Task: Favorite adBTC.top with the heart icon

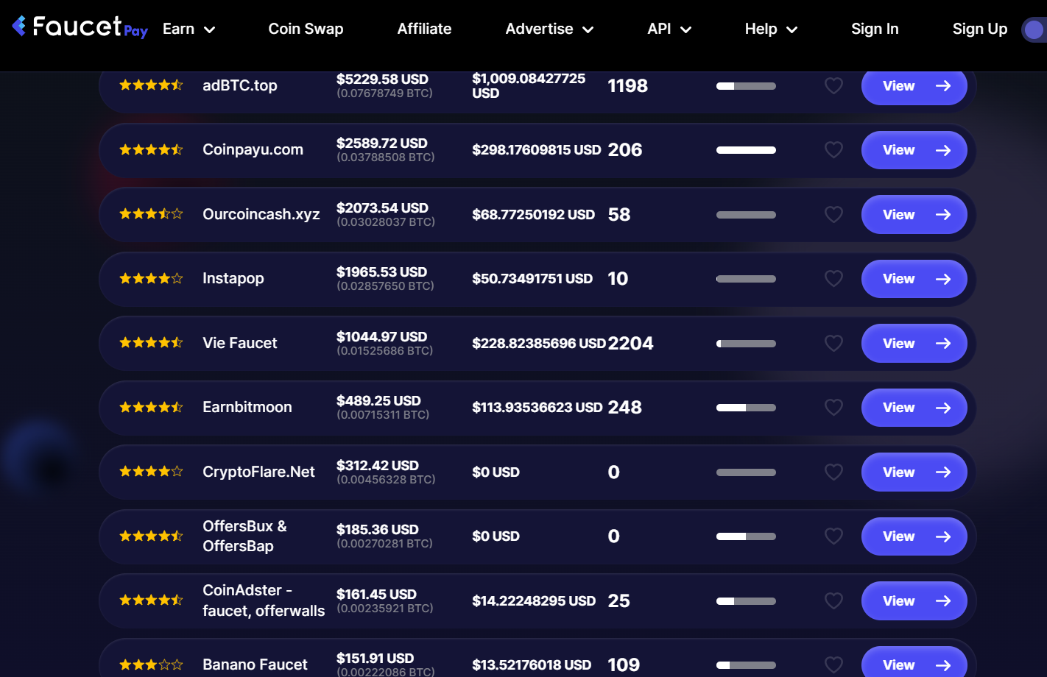Action: (x=833, y=86)
